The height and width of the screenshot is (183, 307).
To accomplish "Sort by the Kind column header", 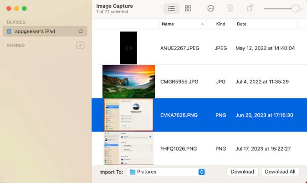I will point(220,24).
